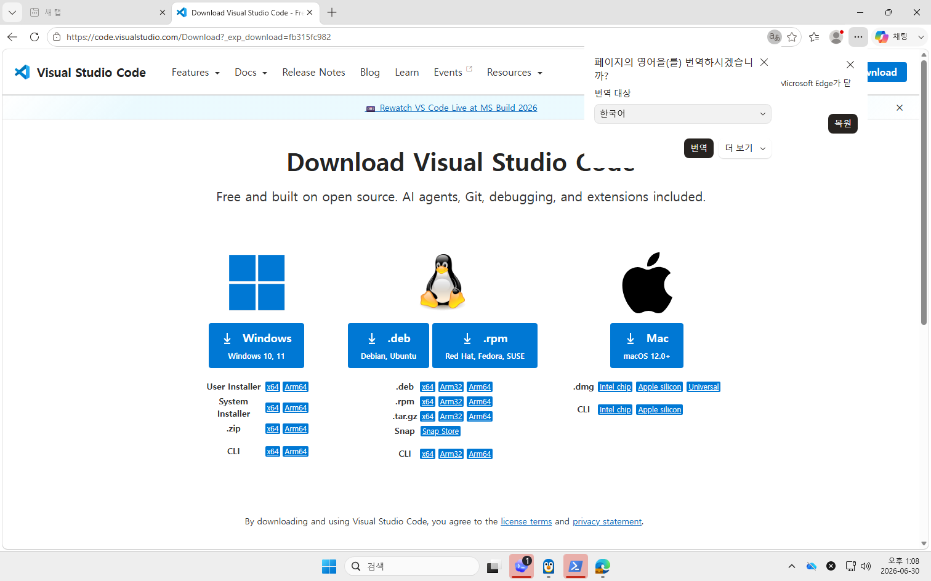Open the privacy statement link
Image resolution: width=931 pixels, height=581 pixels.
607,521
